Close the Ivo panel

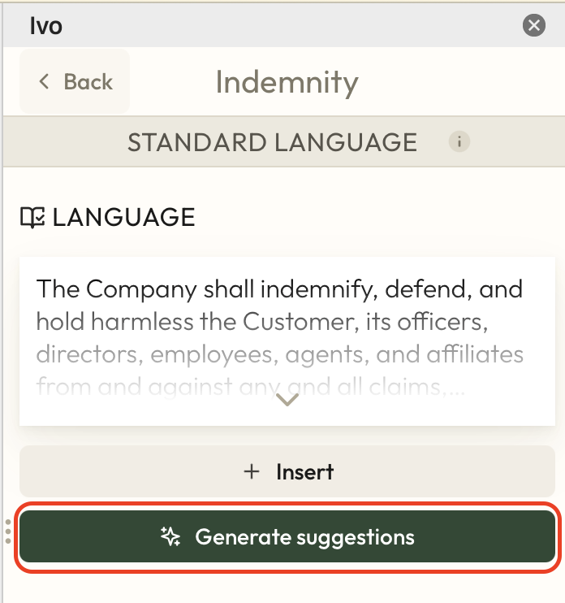[x=533, y=26]
